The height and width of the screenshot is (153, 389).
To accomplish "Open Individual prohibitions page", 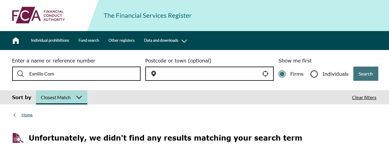I will (x=50, y=41).
